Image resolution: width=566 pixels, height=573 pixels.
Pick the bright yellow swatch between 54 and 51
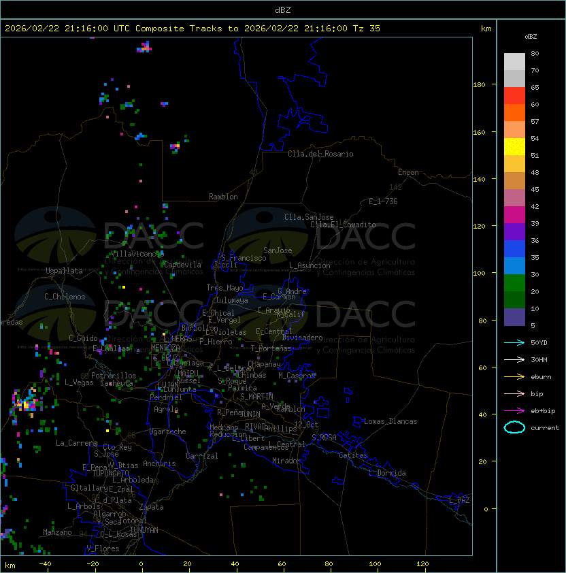pyautogui.click(x=514, y=147)
